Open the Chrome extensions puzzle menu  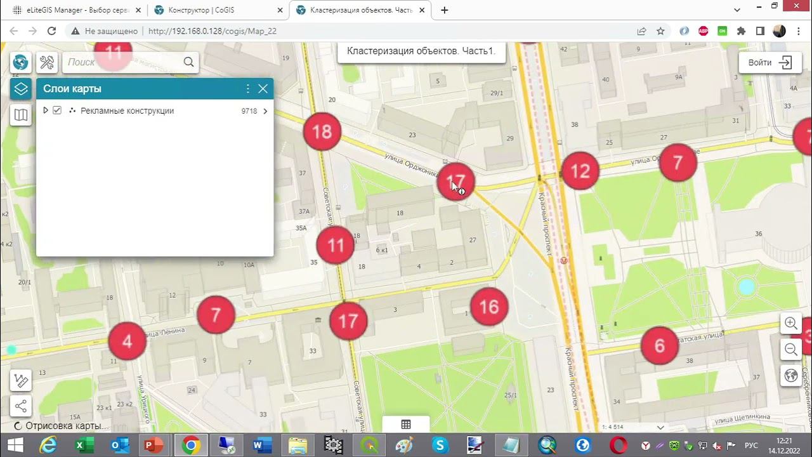(x=741, y=31)
